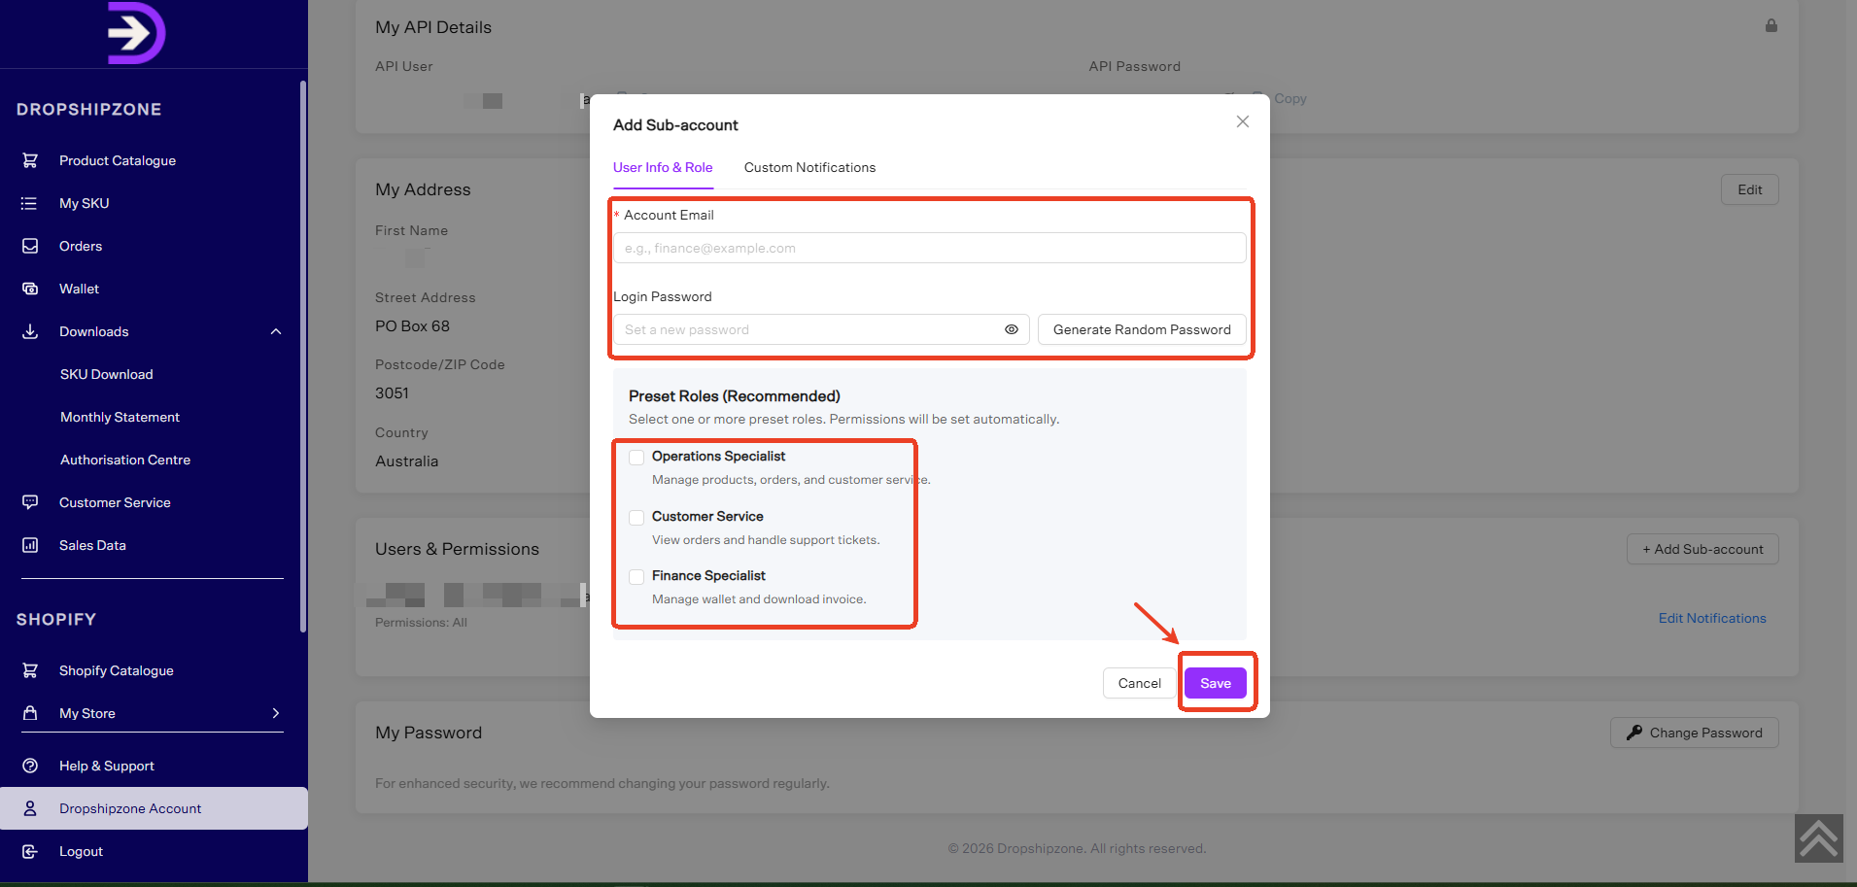Open the Edit Notifications link
1857x887 pixels.
[1712, 618]
